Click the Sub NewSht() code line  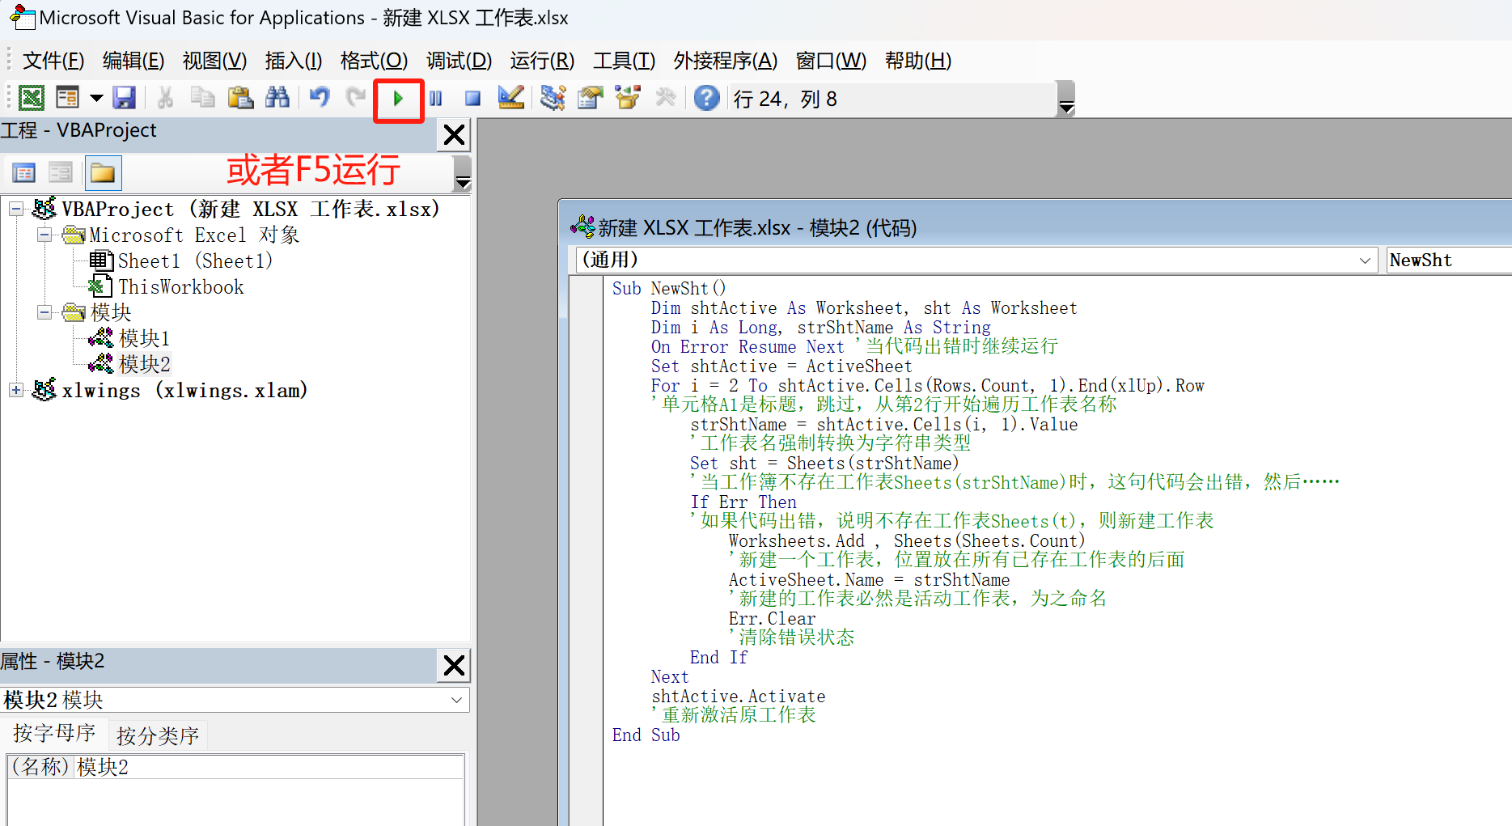click(669, 288)
